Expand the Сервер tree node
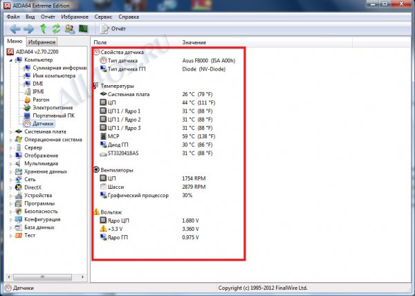The height and width of the screenshot is (296, 415). click(x=11, y=147)
